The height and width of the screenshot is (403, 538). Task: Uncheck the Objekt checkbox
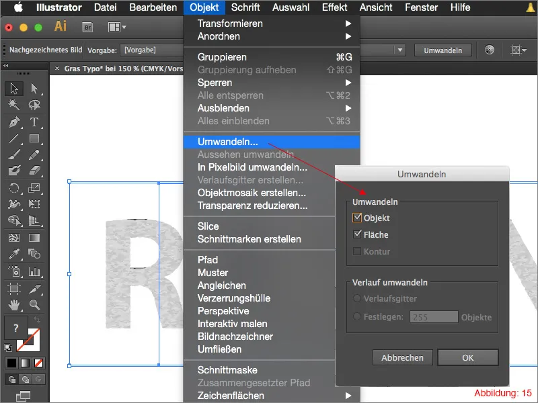pyautogui.click(x=357, y=217)
